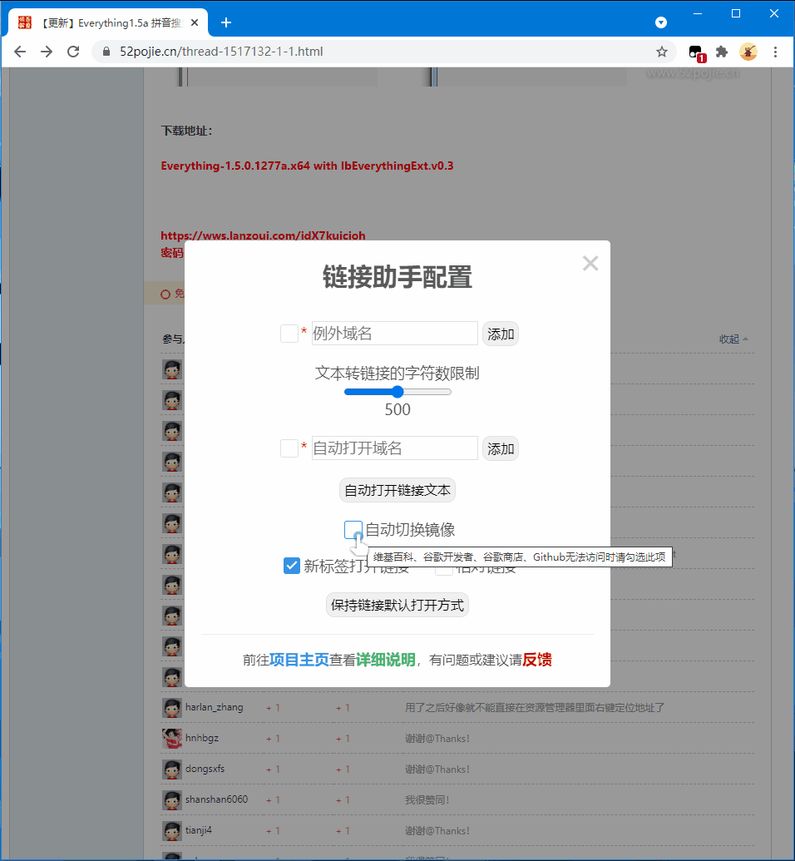795x861 pixels.
Task: Reload the page using the refresh icon
Action: pyautogui.click(x=73, y=52)
